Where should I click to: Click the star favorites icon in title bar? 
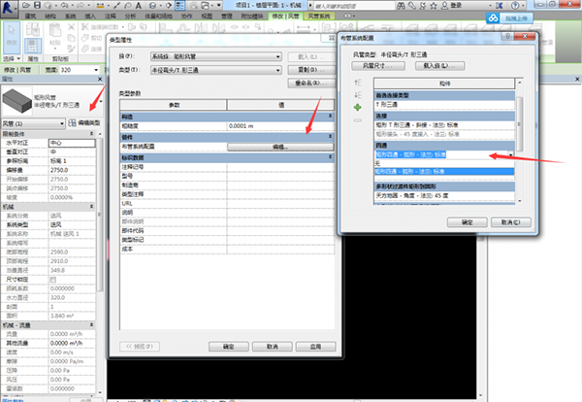[x=434, y=5]
